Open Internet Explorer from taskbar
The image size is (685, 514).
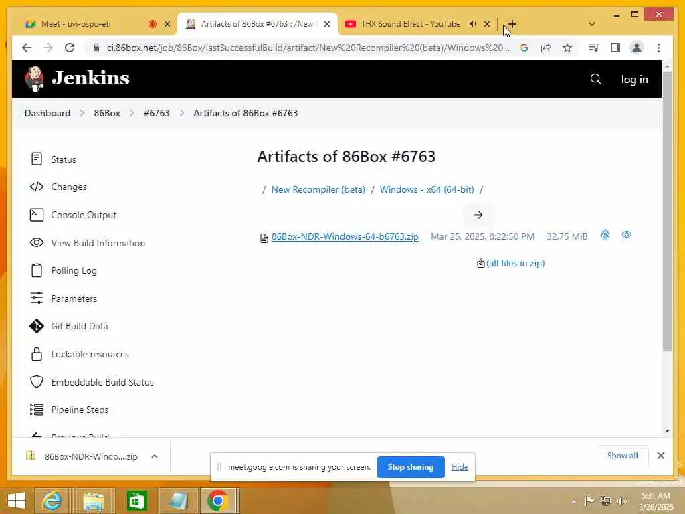tap(52, 501)
